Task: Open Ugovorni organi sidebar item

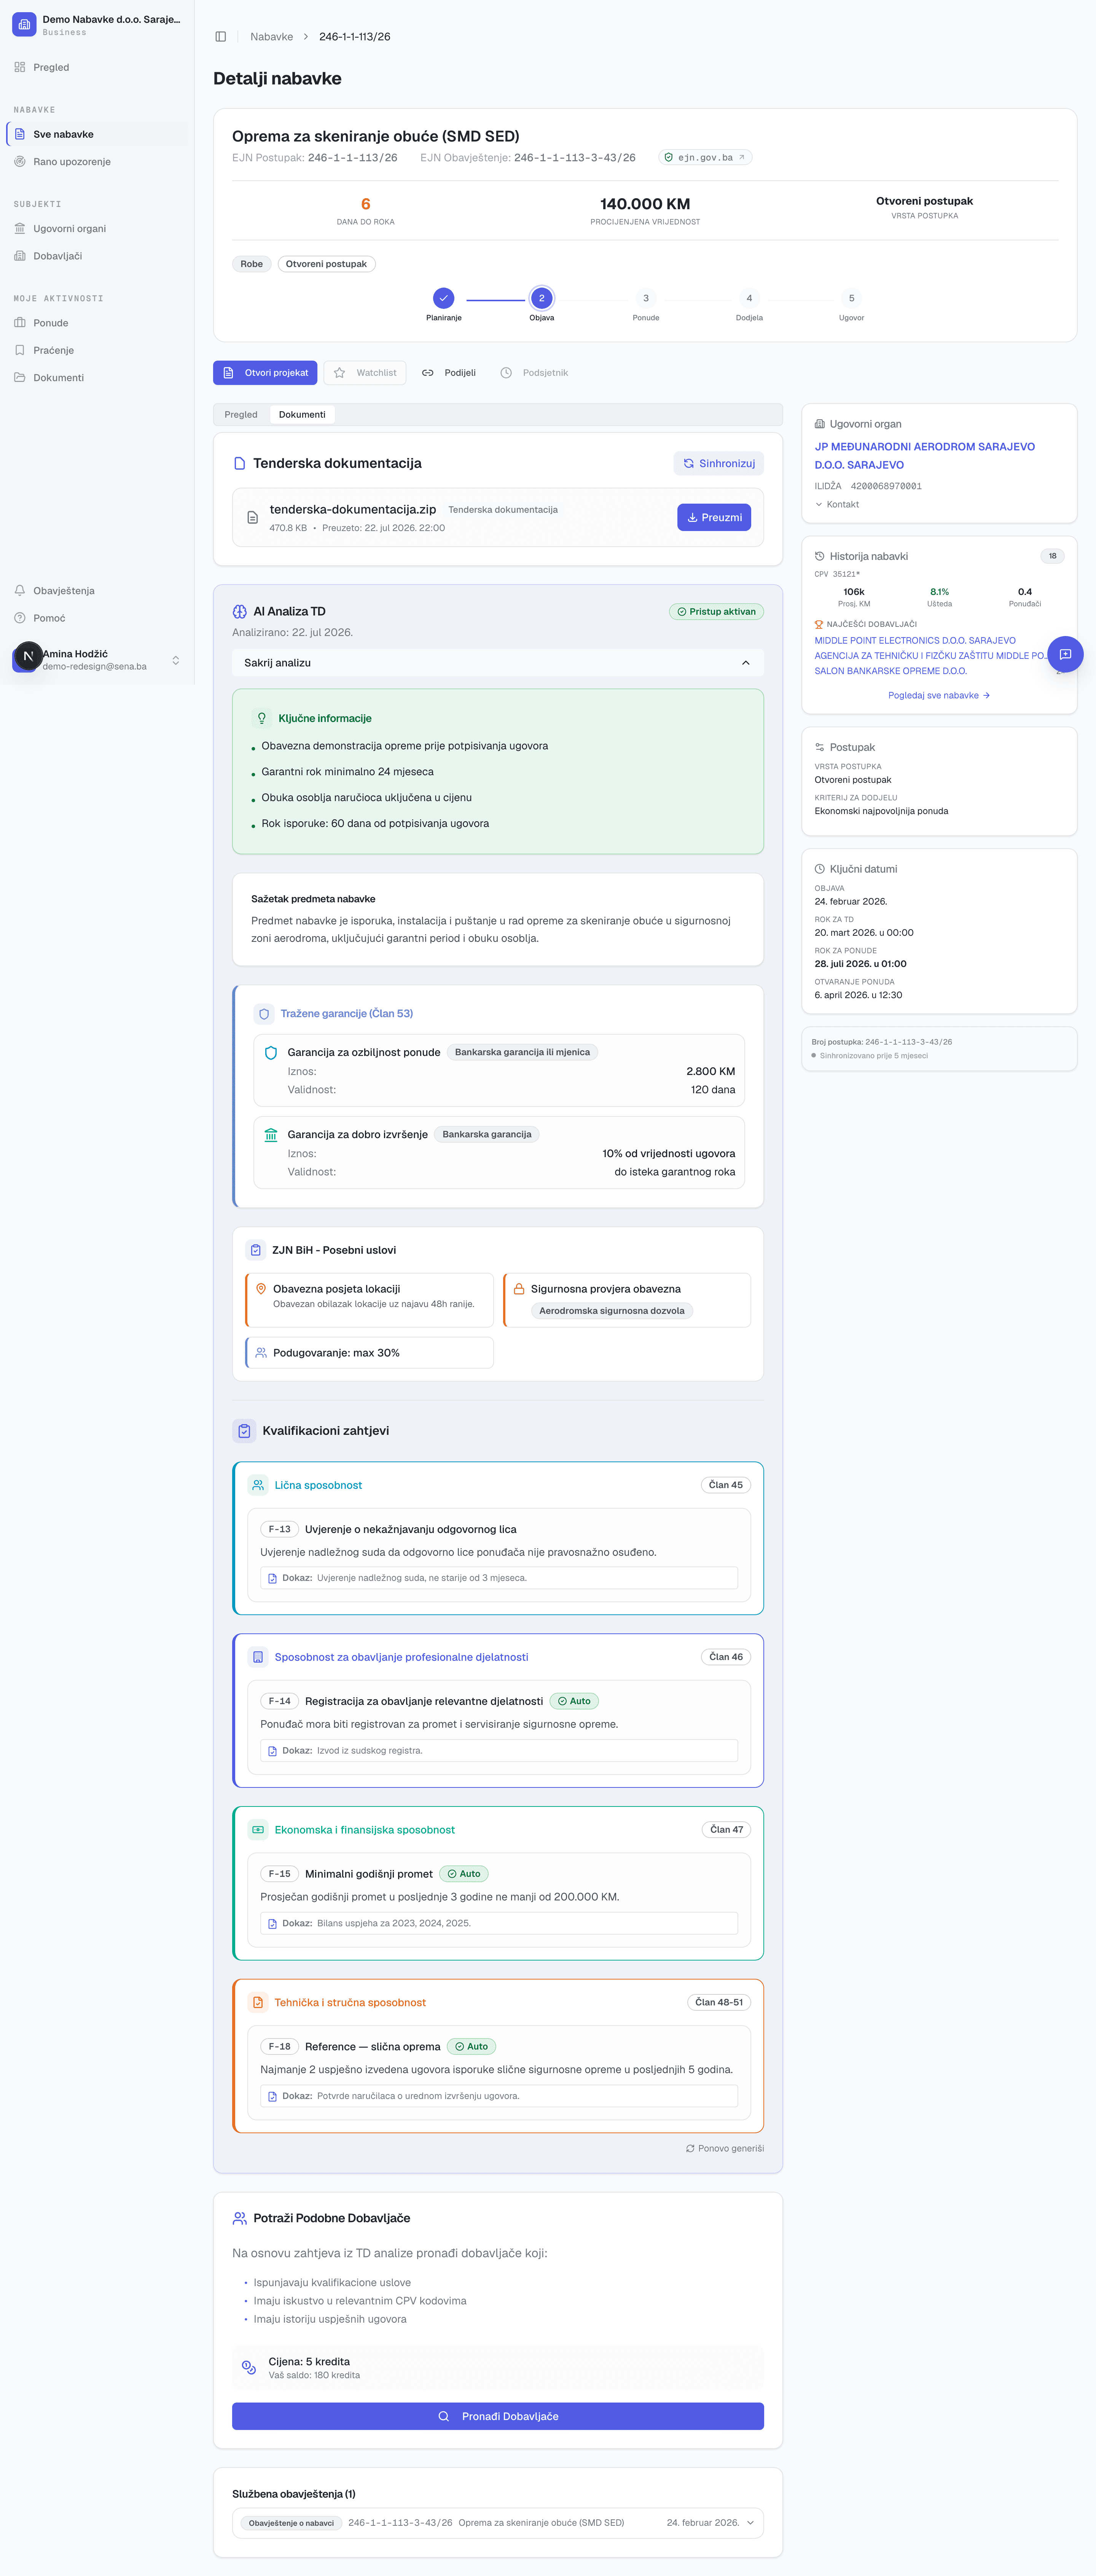Action: [97, 229]
